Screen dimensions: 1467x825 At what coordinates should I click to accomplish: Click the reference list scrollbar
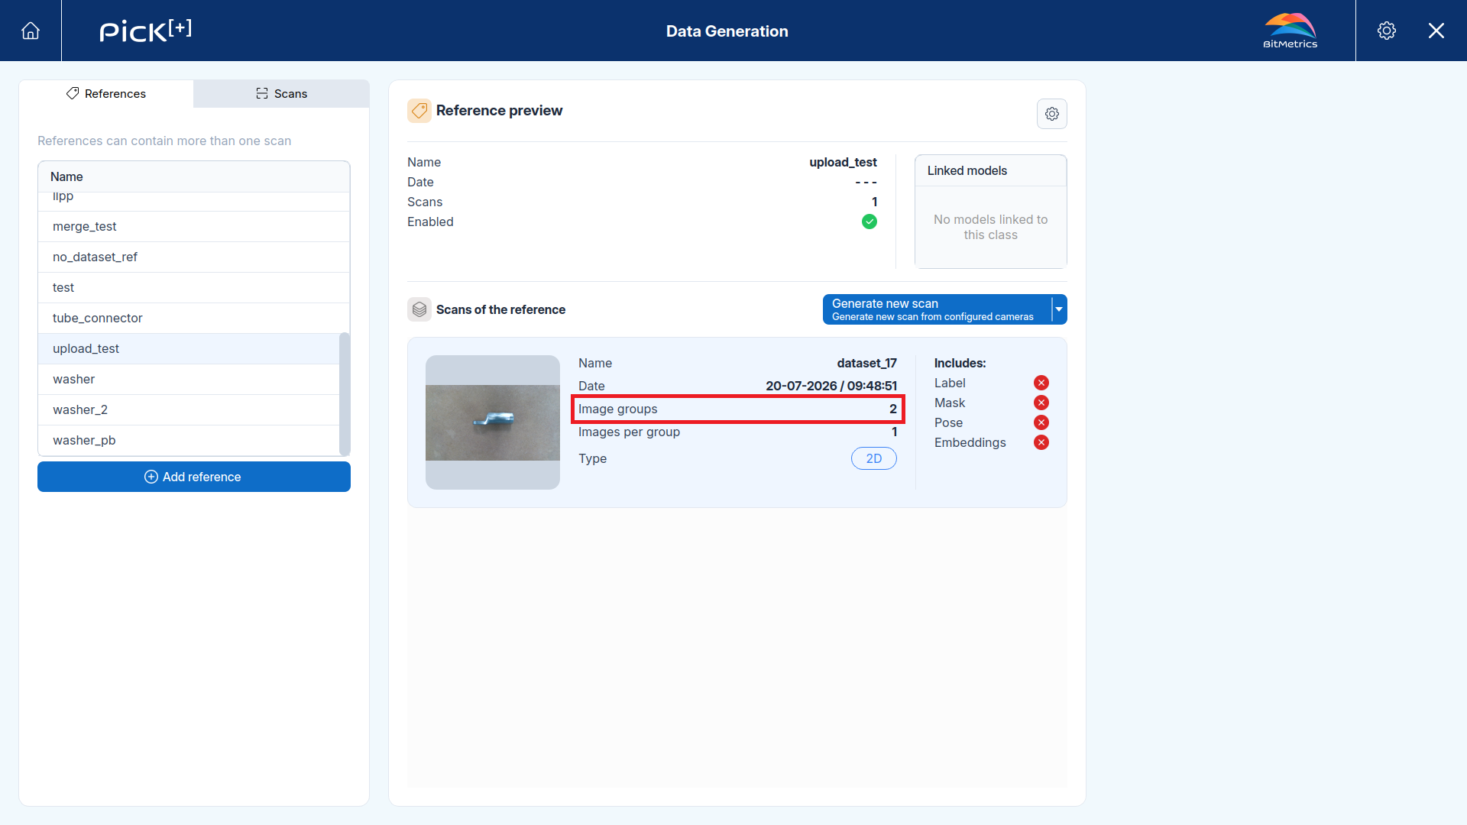click(x=345, y=393)
